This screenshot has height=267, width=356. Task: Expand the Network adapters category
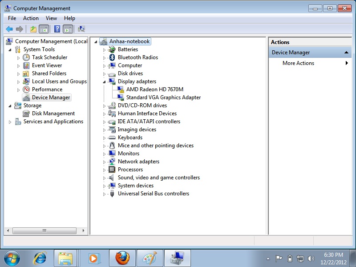(104, 162)
